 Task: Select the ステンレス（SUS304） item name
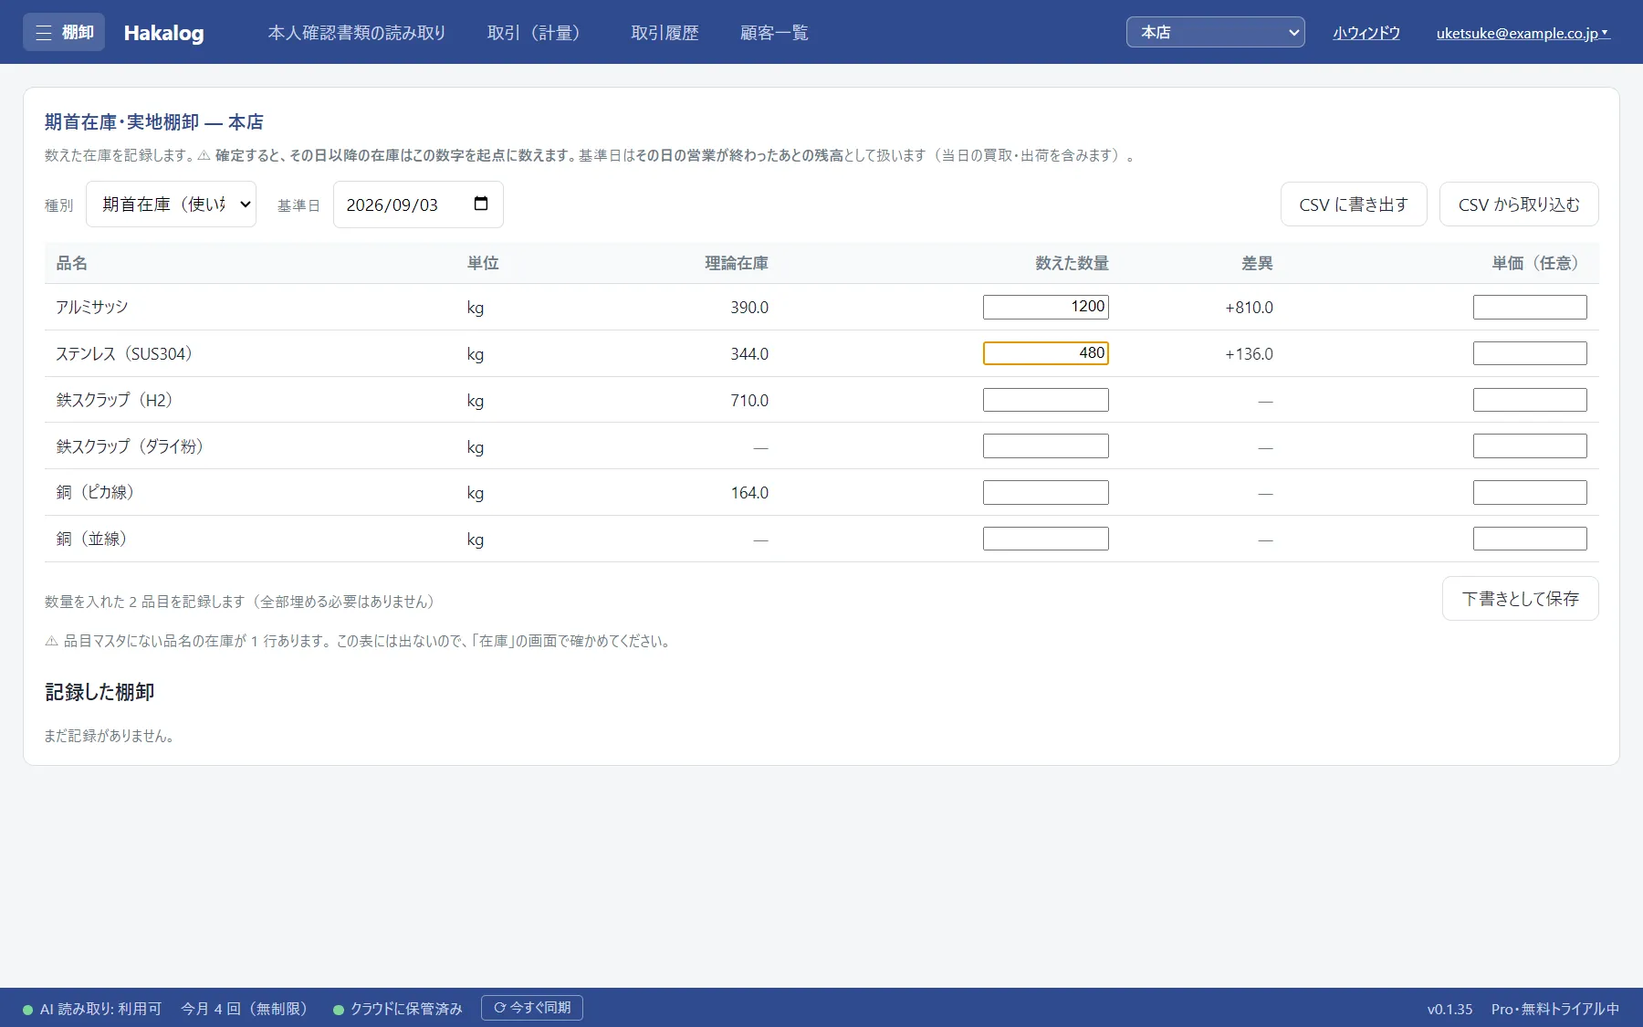(x=127, y=354)
